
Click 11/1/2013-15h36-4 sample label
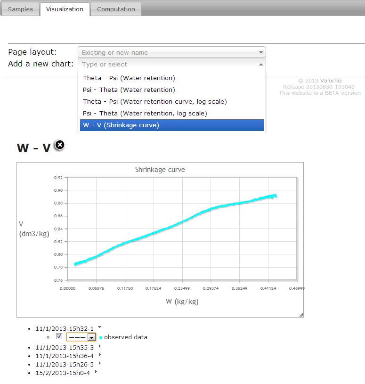point(65,356)
